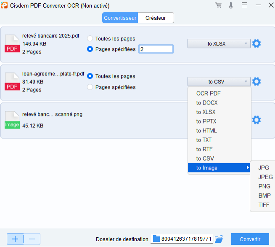
Task: Select BMP image format in submenu
Action: 264,196
